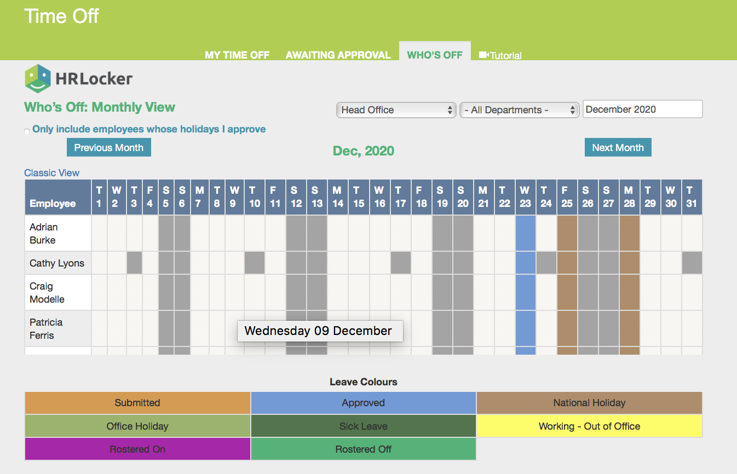Viewport: 737px width, 474px height.
Task: Click the Tutorial video camera icon
Action: pyautogui.click(x=483, y=55)
